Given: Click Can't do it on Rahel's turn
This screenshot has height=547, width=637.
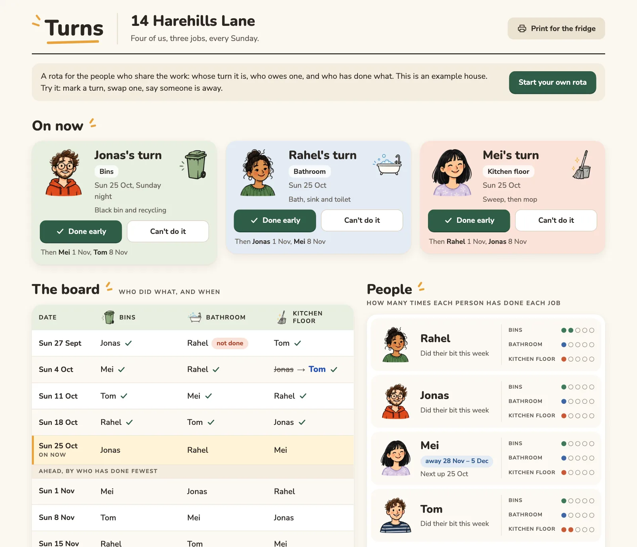Looking at the screenshot, I should coord(362,220).
